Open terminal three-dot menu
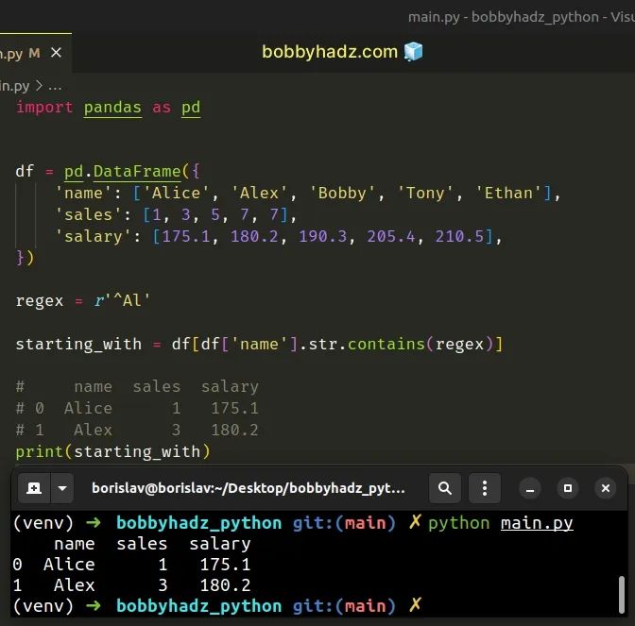The image size is (635, 626). [x=485, y=488]
